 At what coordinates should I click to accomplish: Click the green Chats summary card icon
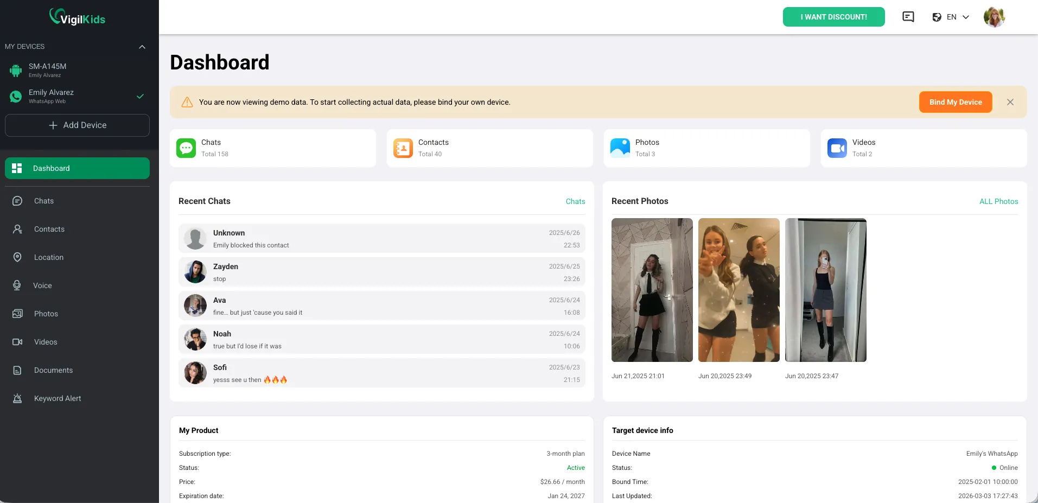186,148
